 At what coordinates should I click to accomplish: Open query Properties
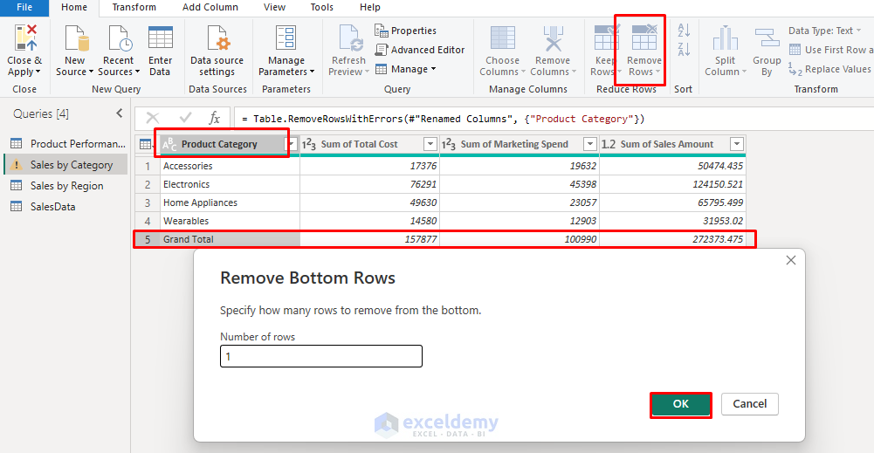[405, 31]
